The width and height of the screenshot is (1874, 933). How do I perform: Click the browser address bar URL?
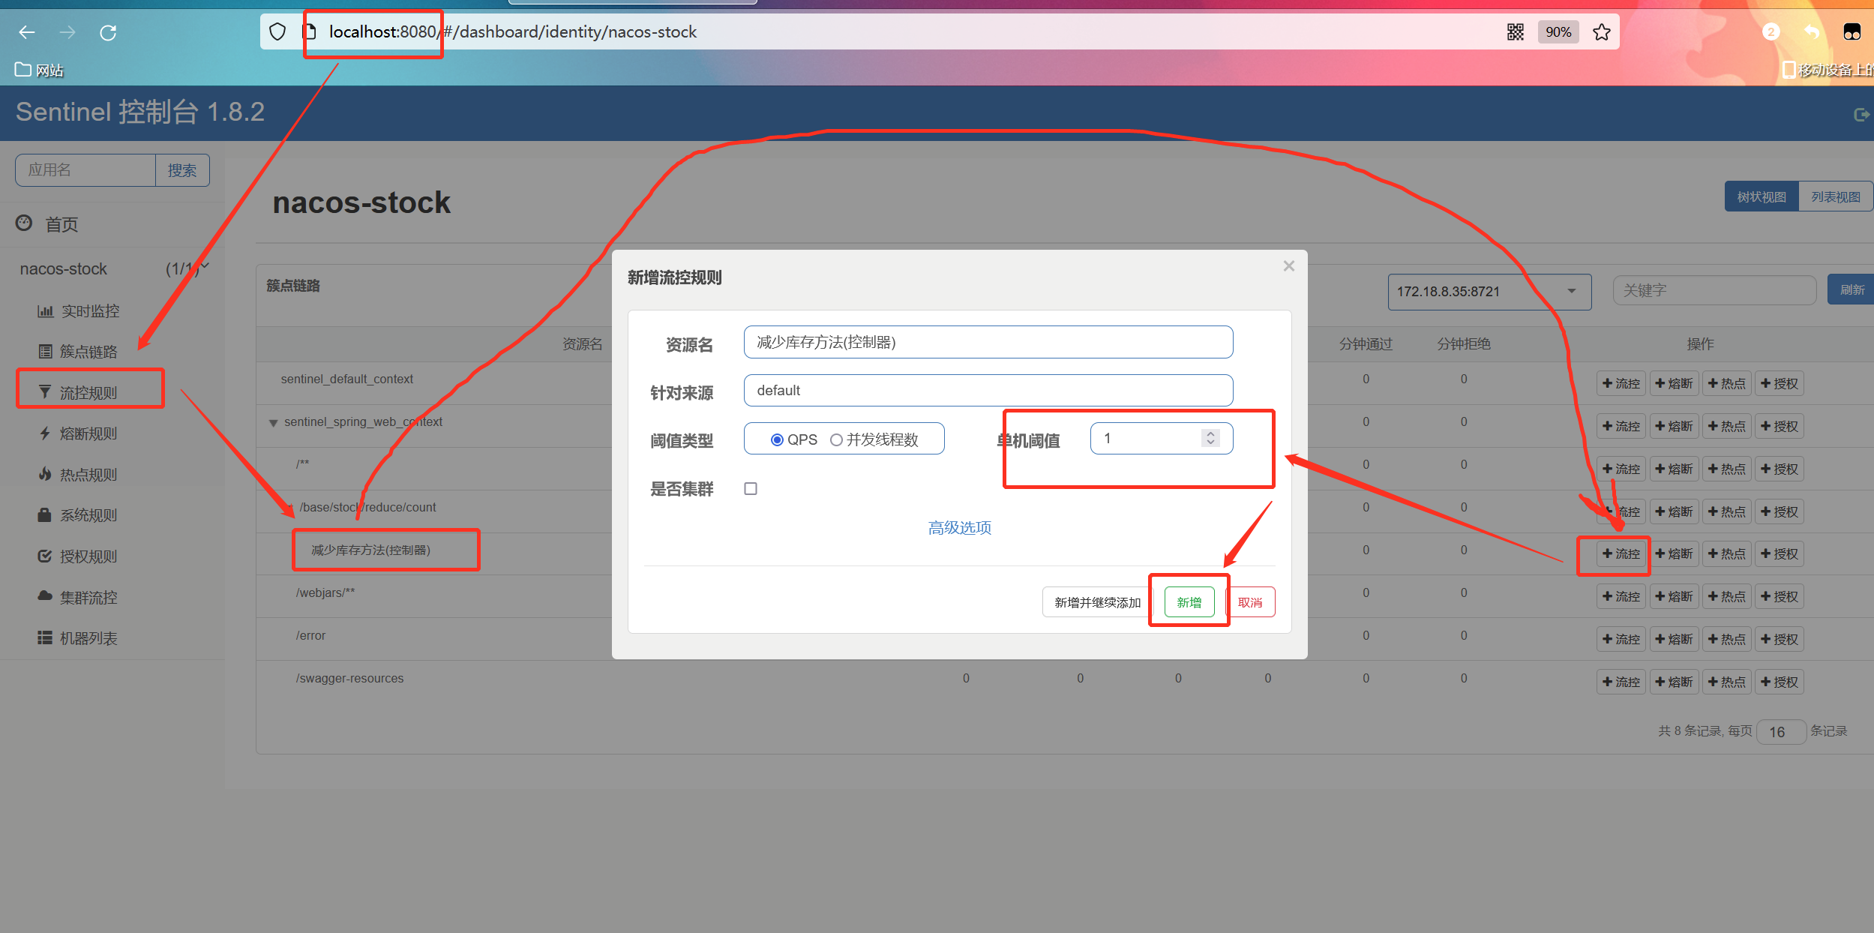coord(513,31)
